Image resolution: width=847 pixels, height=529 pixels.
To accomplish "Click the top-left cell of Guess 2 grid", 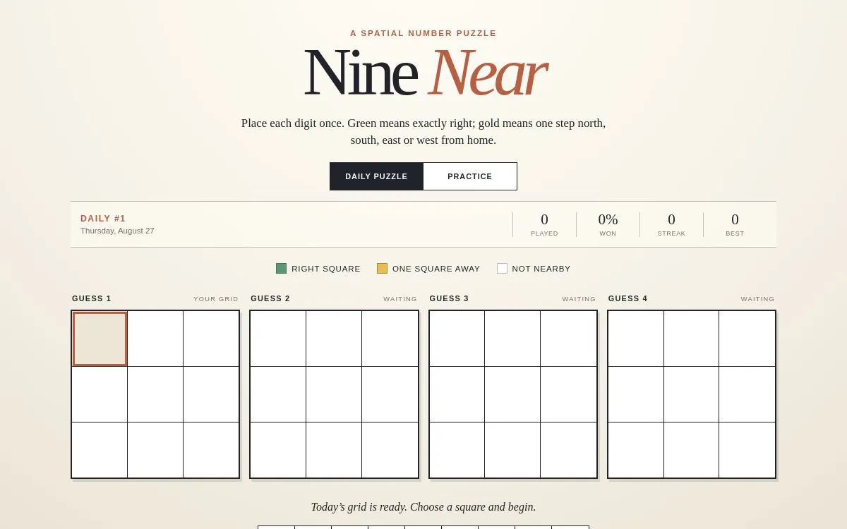I will coord(278,339).
